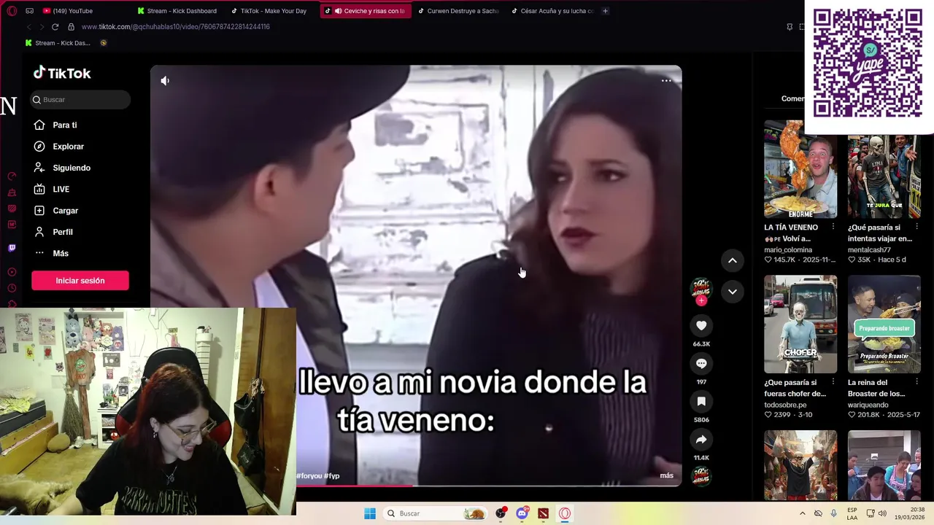Go to previous video with up chevron
This screenshot has width=934, height=525.
point(732,260)
